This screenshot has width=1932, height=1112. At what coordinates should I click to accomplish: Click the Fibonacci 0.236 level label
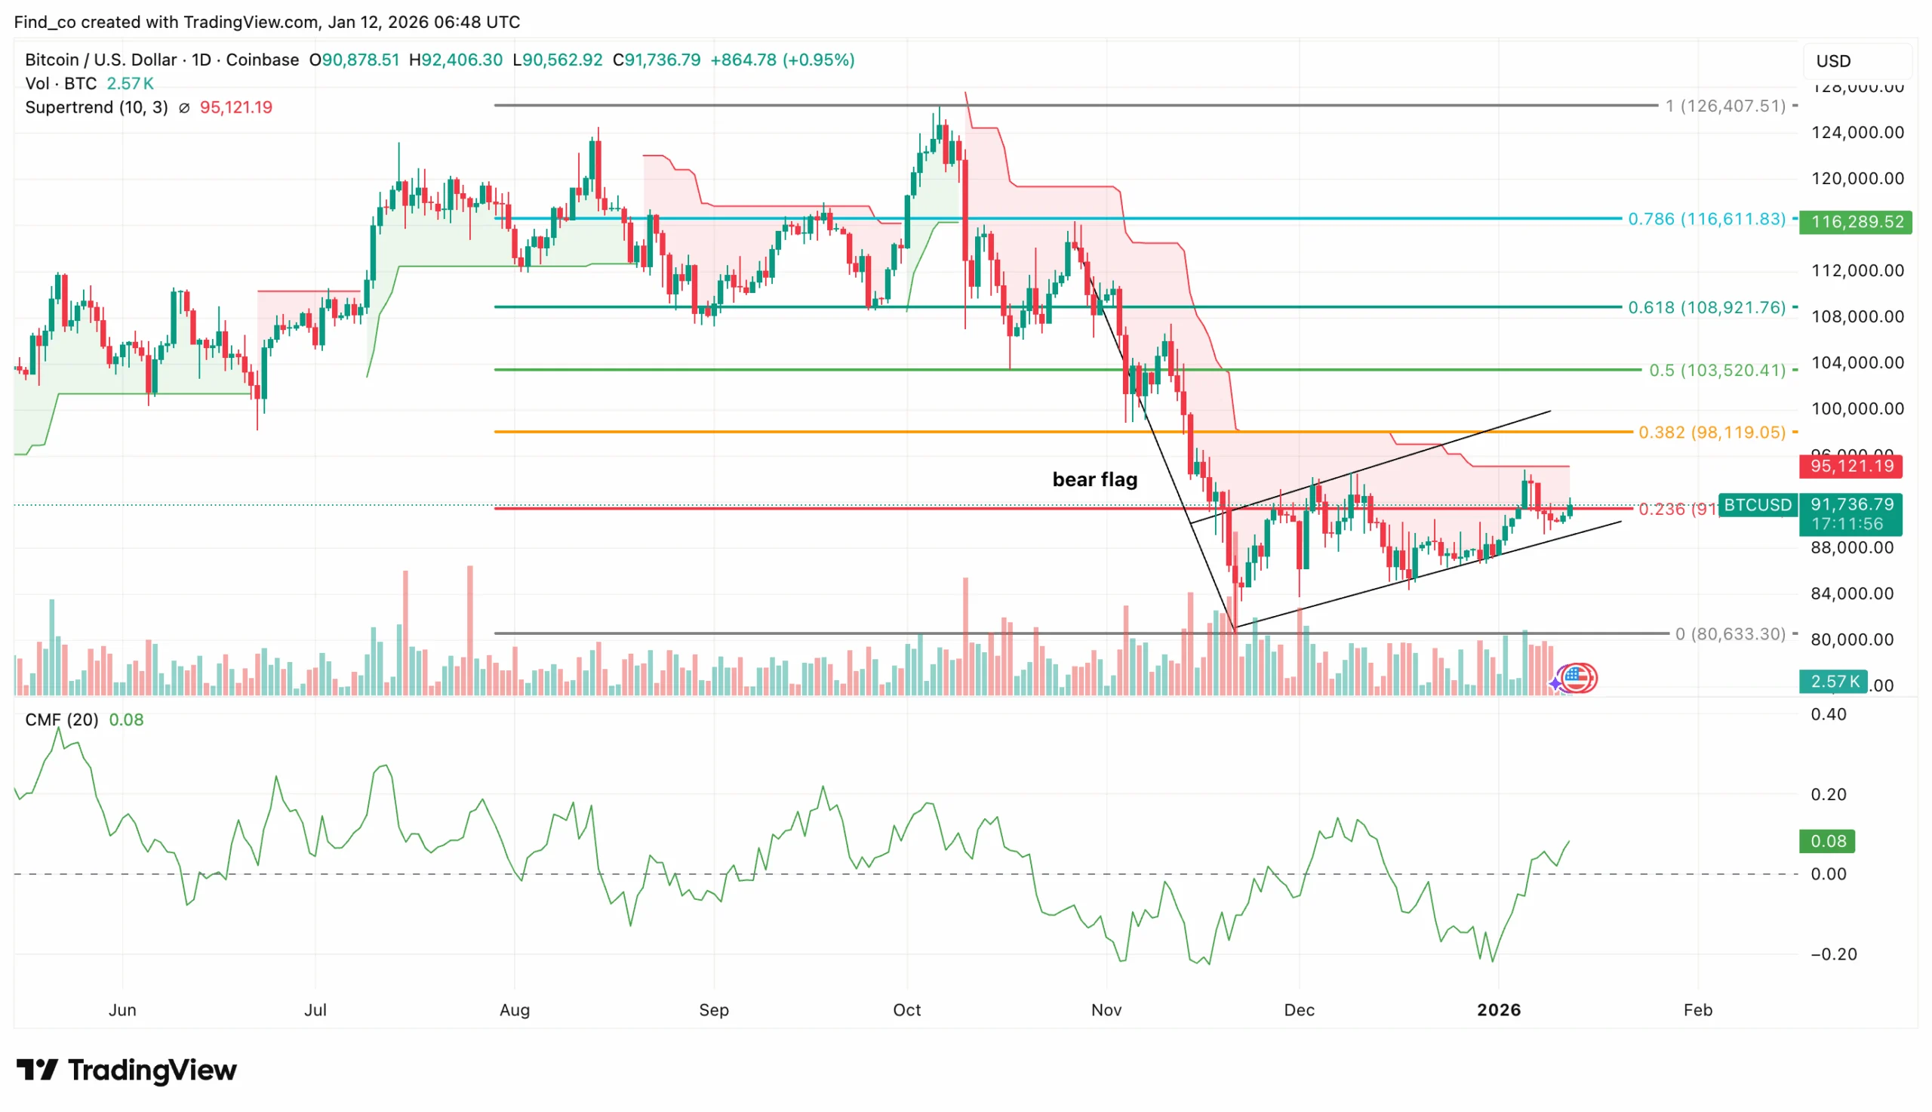pos(1678,509)
